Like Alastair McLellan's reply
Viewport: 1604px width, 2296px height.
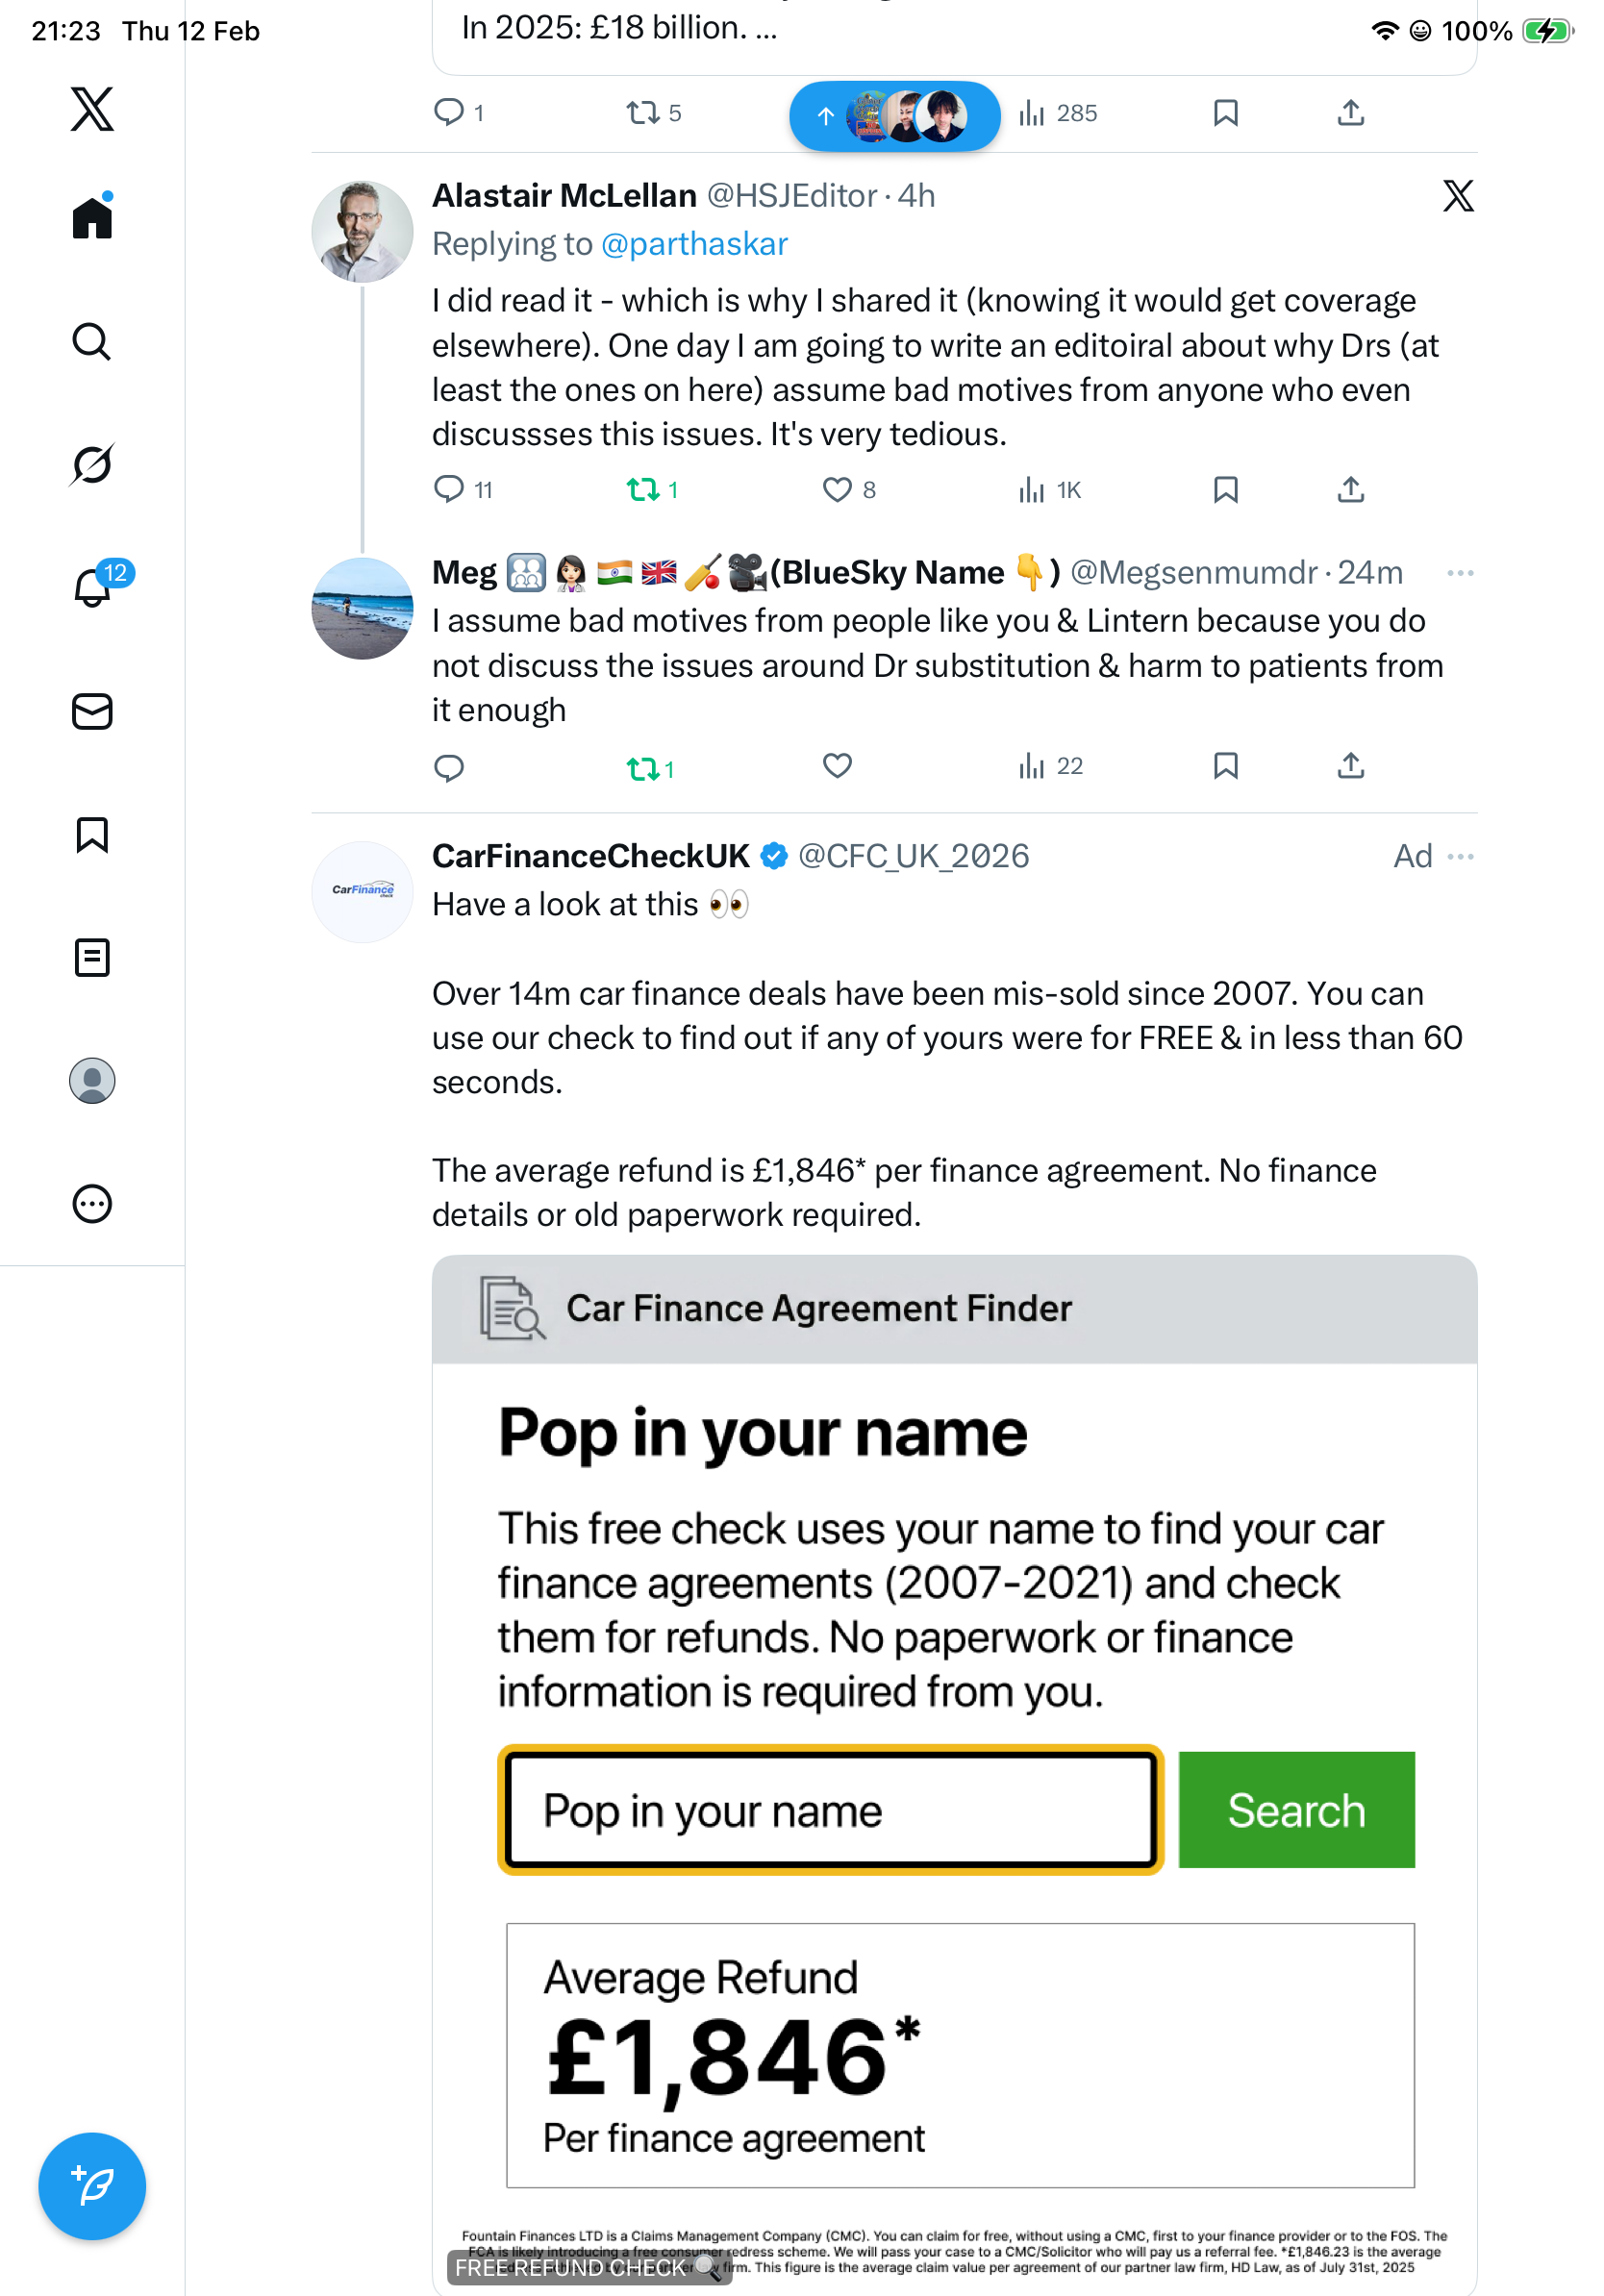pos(837,489)
